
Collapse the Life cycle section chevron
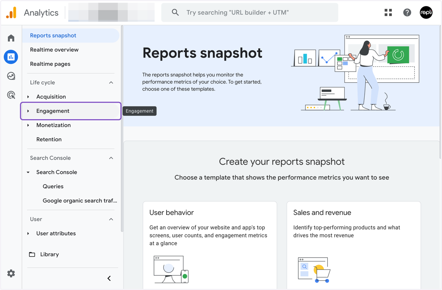point(111,82)
